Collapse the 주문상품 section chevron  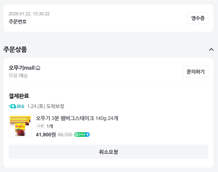(211, 49)
